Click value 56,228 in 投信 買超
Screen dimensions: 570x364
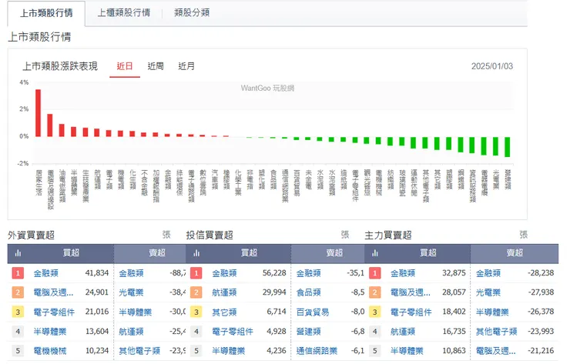(x=274, y=273)
